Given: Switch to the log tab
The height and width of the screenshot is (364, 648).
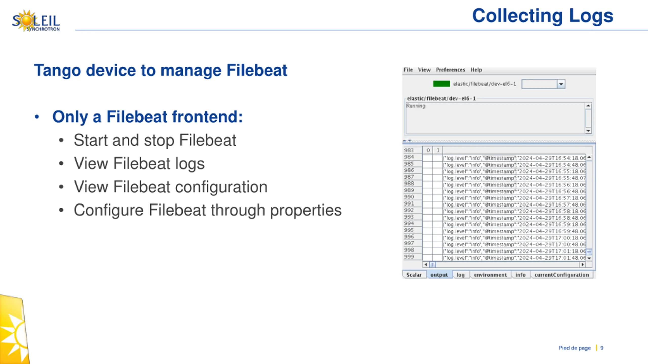Looking at the screenshot, I should [460, 275].
